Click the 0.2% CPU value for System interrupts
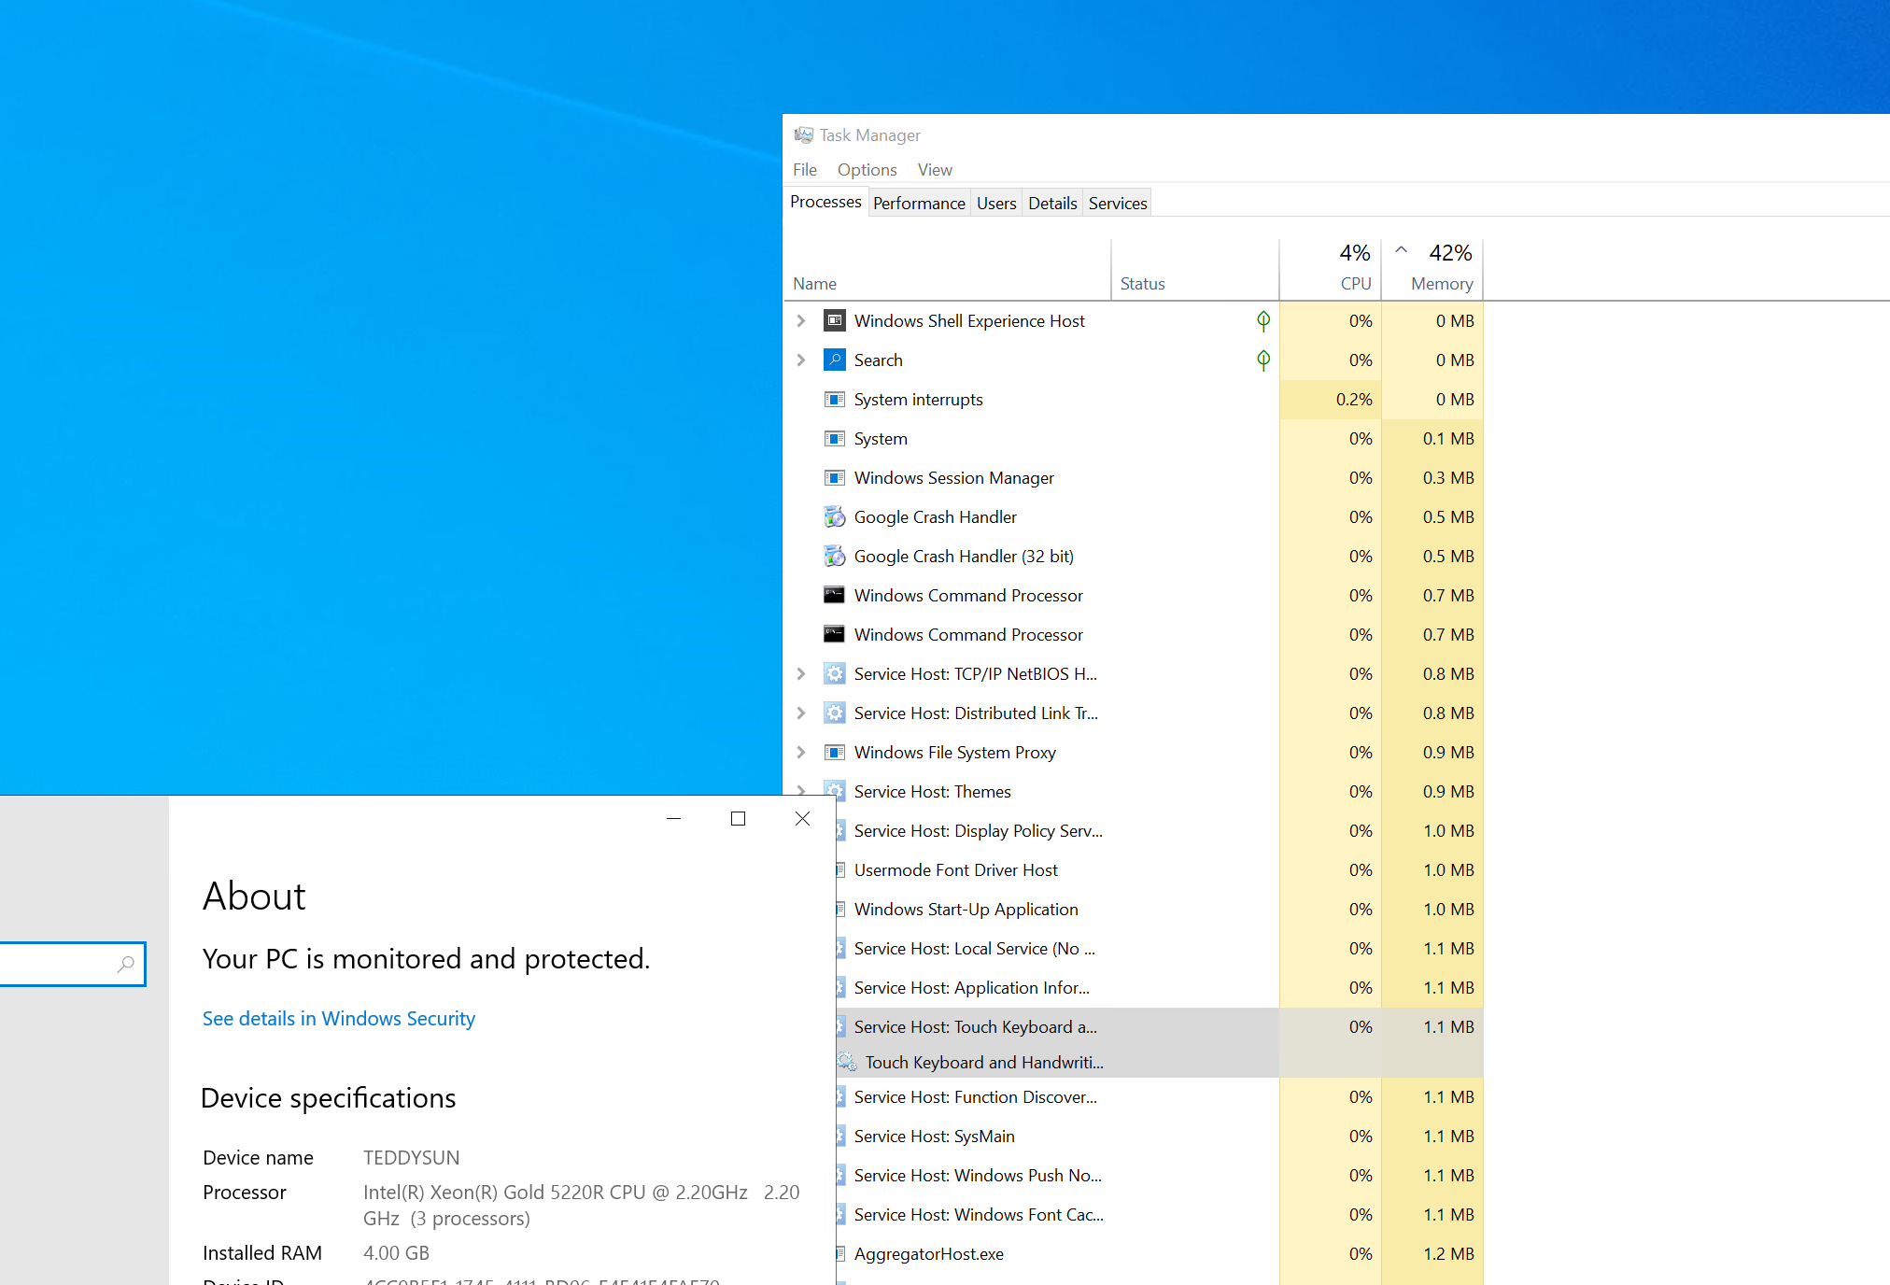The width and height of the screenshot is (1890, 1285). [1354, 399]
